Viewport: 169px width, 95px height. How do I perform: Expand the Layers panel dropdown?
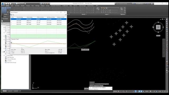click(x=107, y=14)
